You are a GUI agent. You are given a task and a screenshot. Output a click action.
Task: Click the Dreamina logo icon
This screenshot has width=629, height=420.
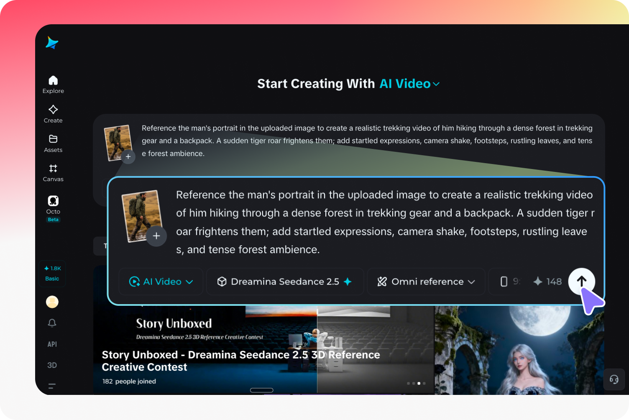[52, 43]
